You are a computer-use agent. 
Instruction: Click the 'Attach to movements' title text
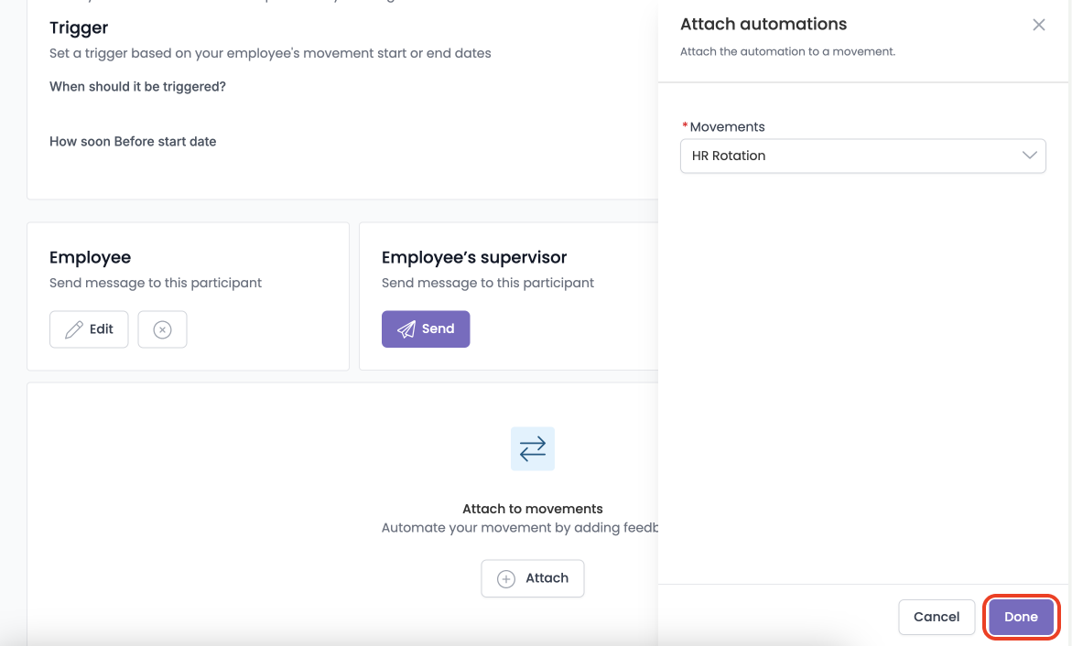click(x=533, y=509)
